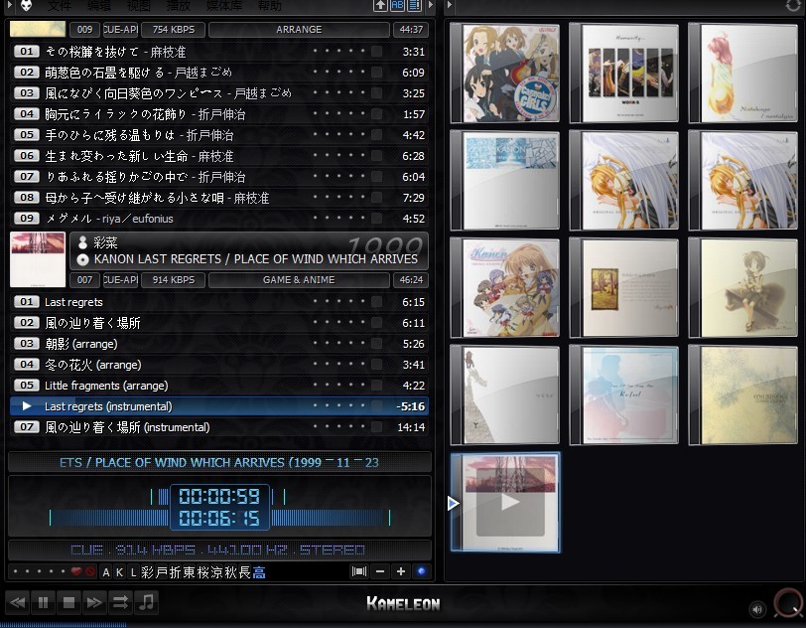
Task: Click the red ban icon
Action: 90,571
